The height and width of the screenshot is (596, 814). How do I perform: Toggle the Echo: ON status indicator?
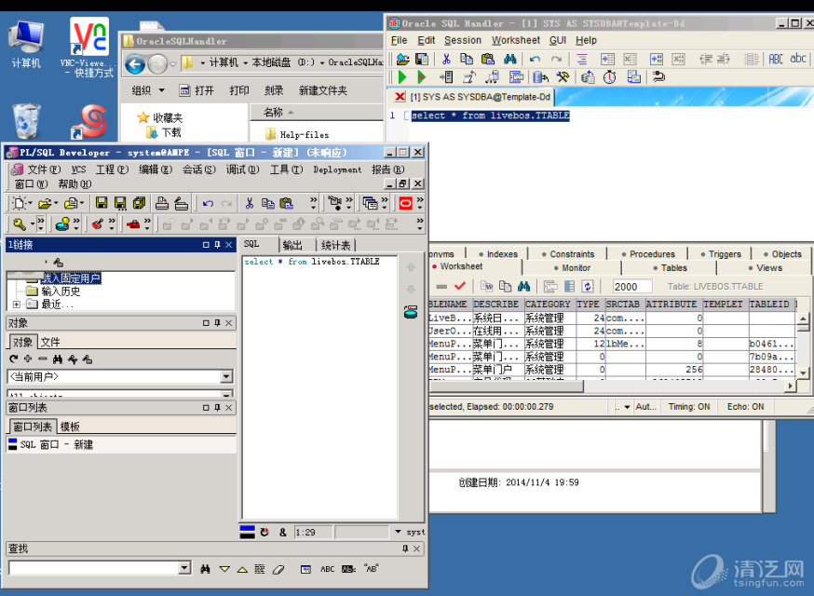pos(745,407)
